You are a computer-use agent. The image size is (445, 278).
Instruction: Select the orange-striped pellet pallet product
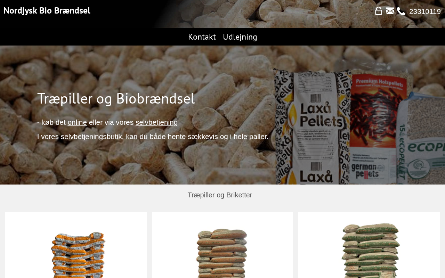(x=78, y=255)
